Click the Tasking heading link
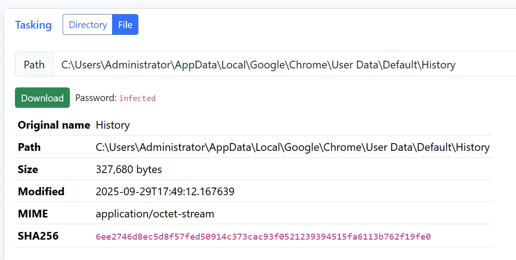This screenshot has height=260, width=516. point(33,25)
